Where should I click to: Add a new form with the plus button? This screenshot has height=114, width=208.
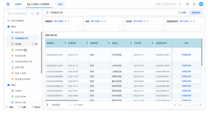(38, 14)
